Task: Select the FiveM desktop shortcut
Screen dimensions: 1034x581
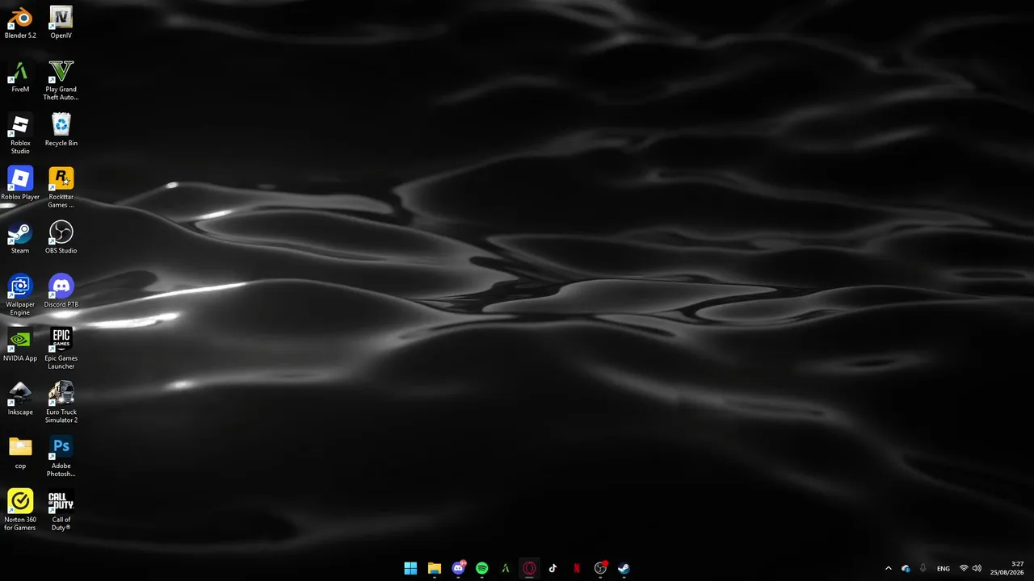Action: (20, 77)
